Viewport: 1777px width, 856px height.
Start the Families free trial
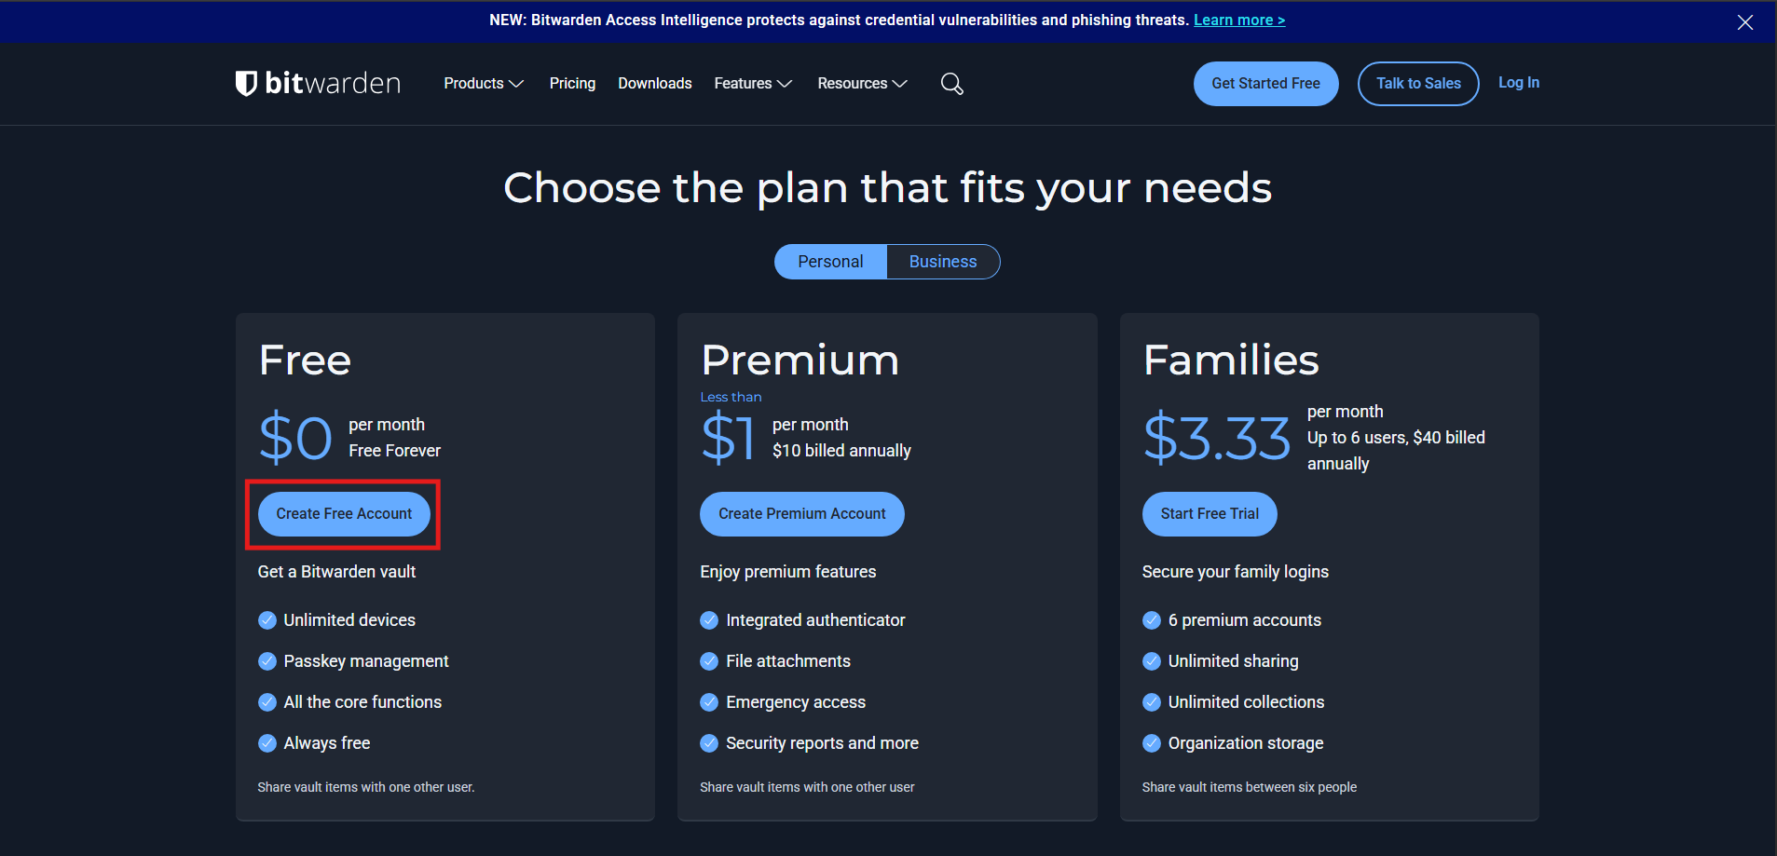1209,514
